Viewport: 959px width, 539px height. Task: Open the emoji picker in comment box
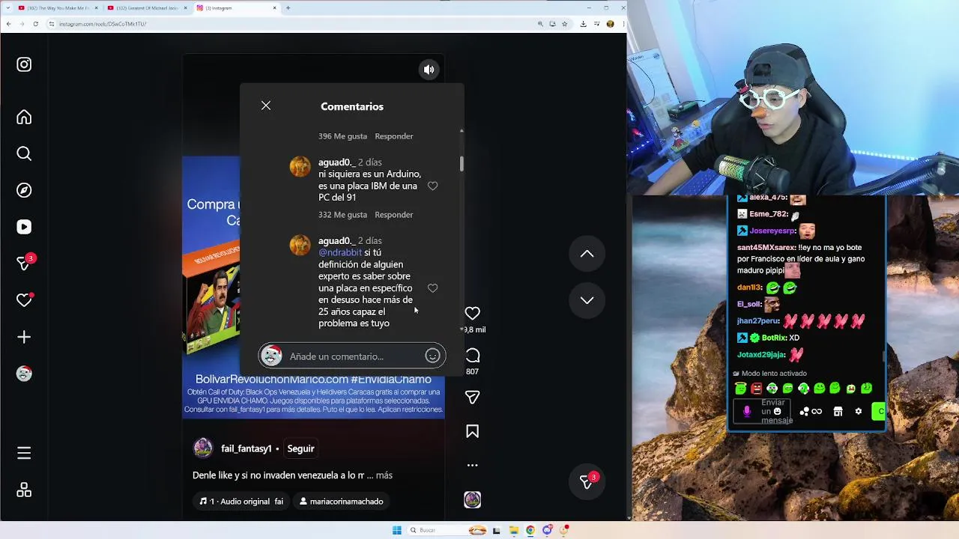(x=432, y=356)
